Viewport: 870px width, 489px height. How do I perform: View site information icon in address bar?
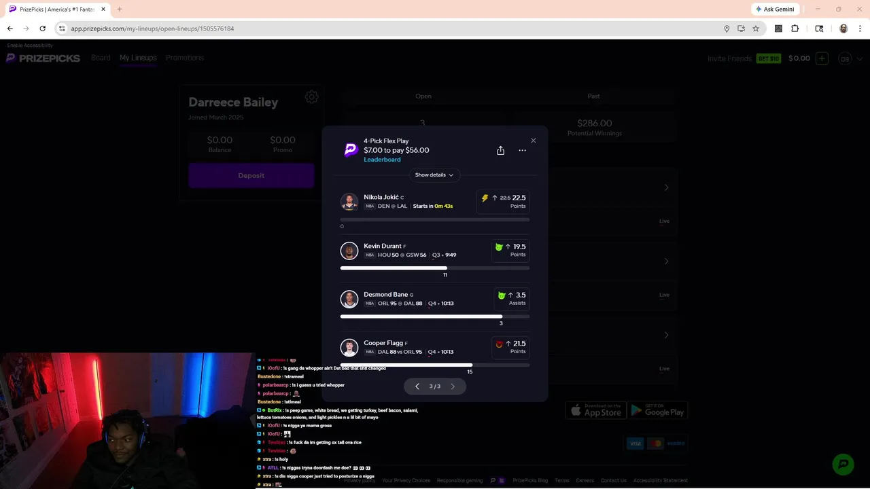coord(62,29)
